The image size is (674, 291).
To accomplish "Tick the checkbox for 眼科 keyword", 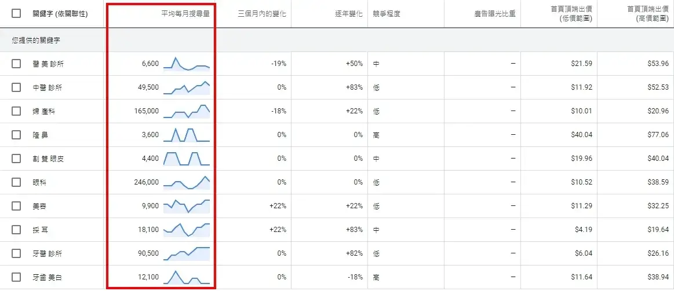I will 16,182.
